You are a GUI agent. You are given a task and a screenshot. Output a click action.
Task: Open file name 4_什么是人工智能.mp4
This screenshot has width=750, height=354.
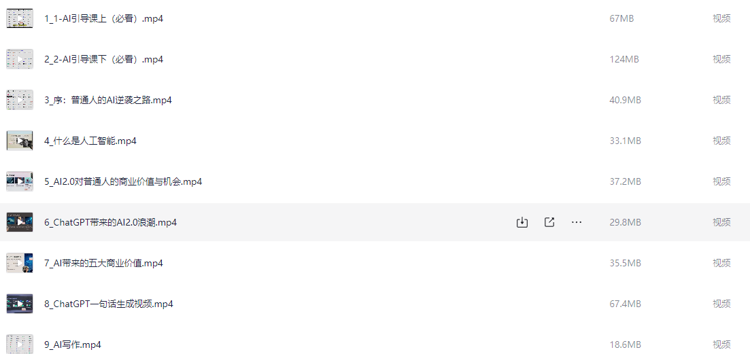point(90,141)
